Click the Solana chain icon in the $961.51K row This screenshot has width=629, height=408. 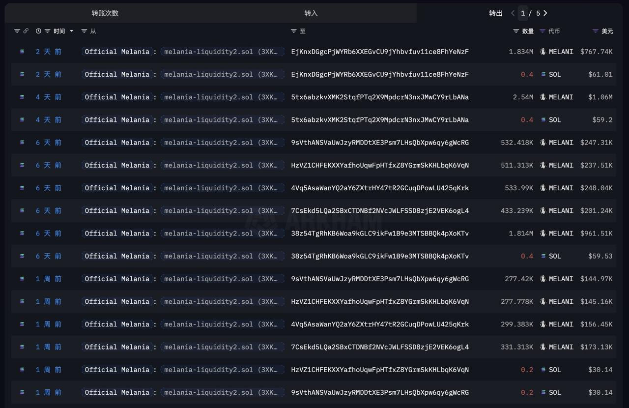[x=22, y=233]
